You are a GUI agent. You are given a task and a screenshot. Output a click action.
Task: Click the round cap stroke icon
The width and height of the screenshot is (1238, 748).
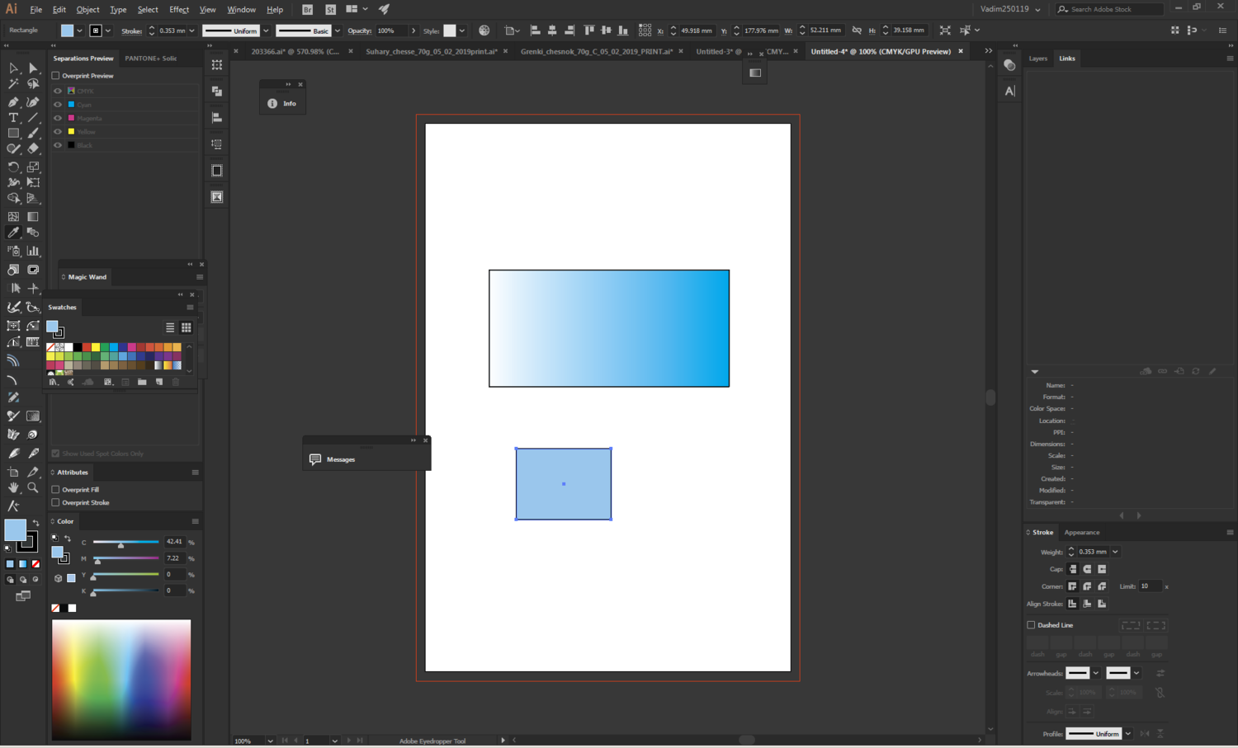pos(1087,569)
